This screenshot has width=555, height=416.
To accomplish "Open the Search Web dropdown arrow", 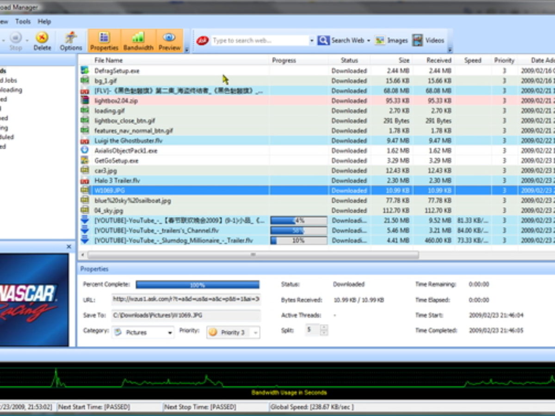I will click(x=369, y=41).
